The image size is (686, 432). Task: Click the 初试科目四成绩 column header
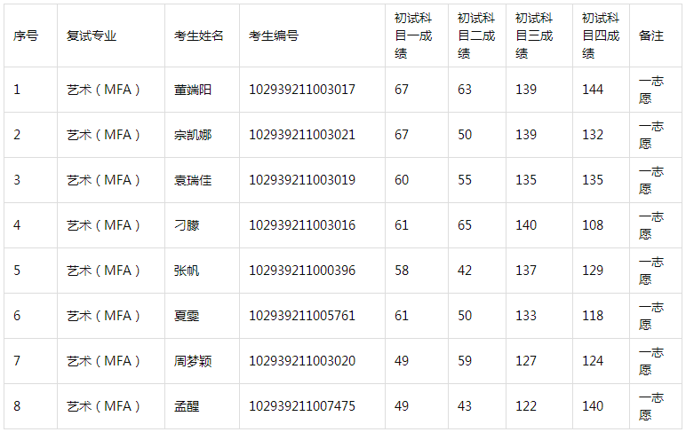pyautogui.click(x=601, y=36)
